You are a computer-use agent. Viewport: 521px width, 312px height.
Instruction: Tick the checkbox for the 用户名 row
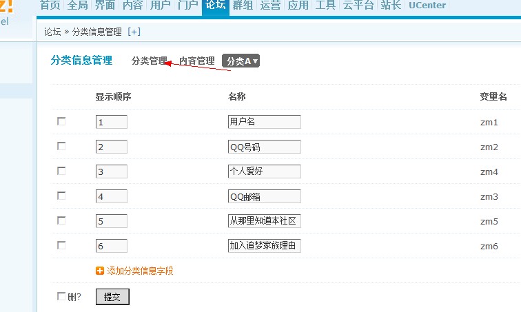pos(61,121)
